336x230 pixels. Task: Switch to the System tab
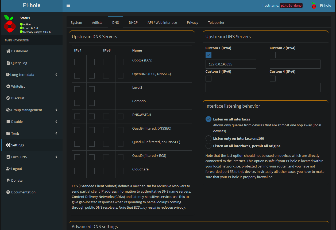coord(76,22)
